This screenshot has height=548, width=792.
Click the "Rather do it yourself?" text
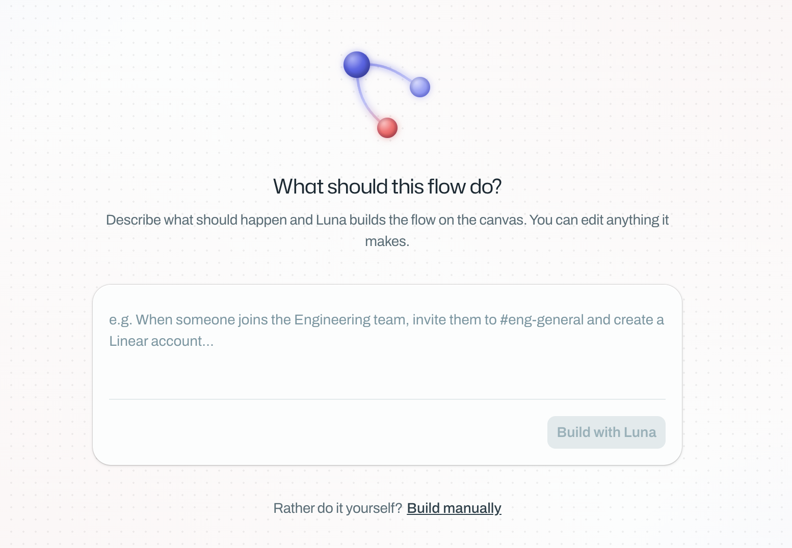pyautogui.click(x=338, y=508)
